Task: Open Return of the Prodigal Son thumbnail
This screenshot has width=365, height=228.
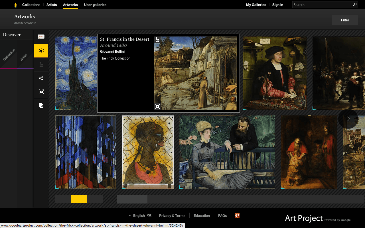Action: pos(309,152)
